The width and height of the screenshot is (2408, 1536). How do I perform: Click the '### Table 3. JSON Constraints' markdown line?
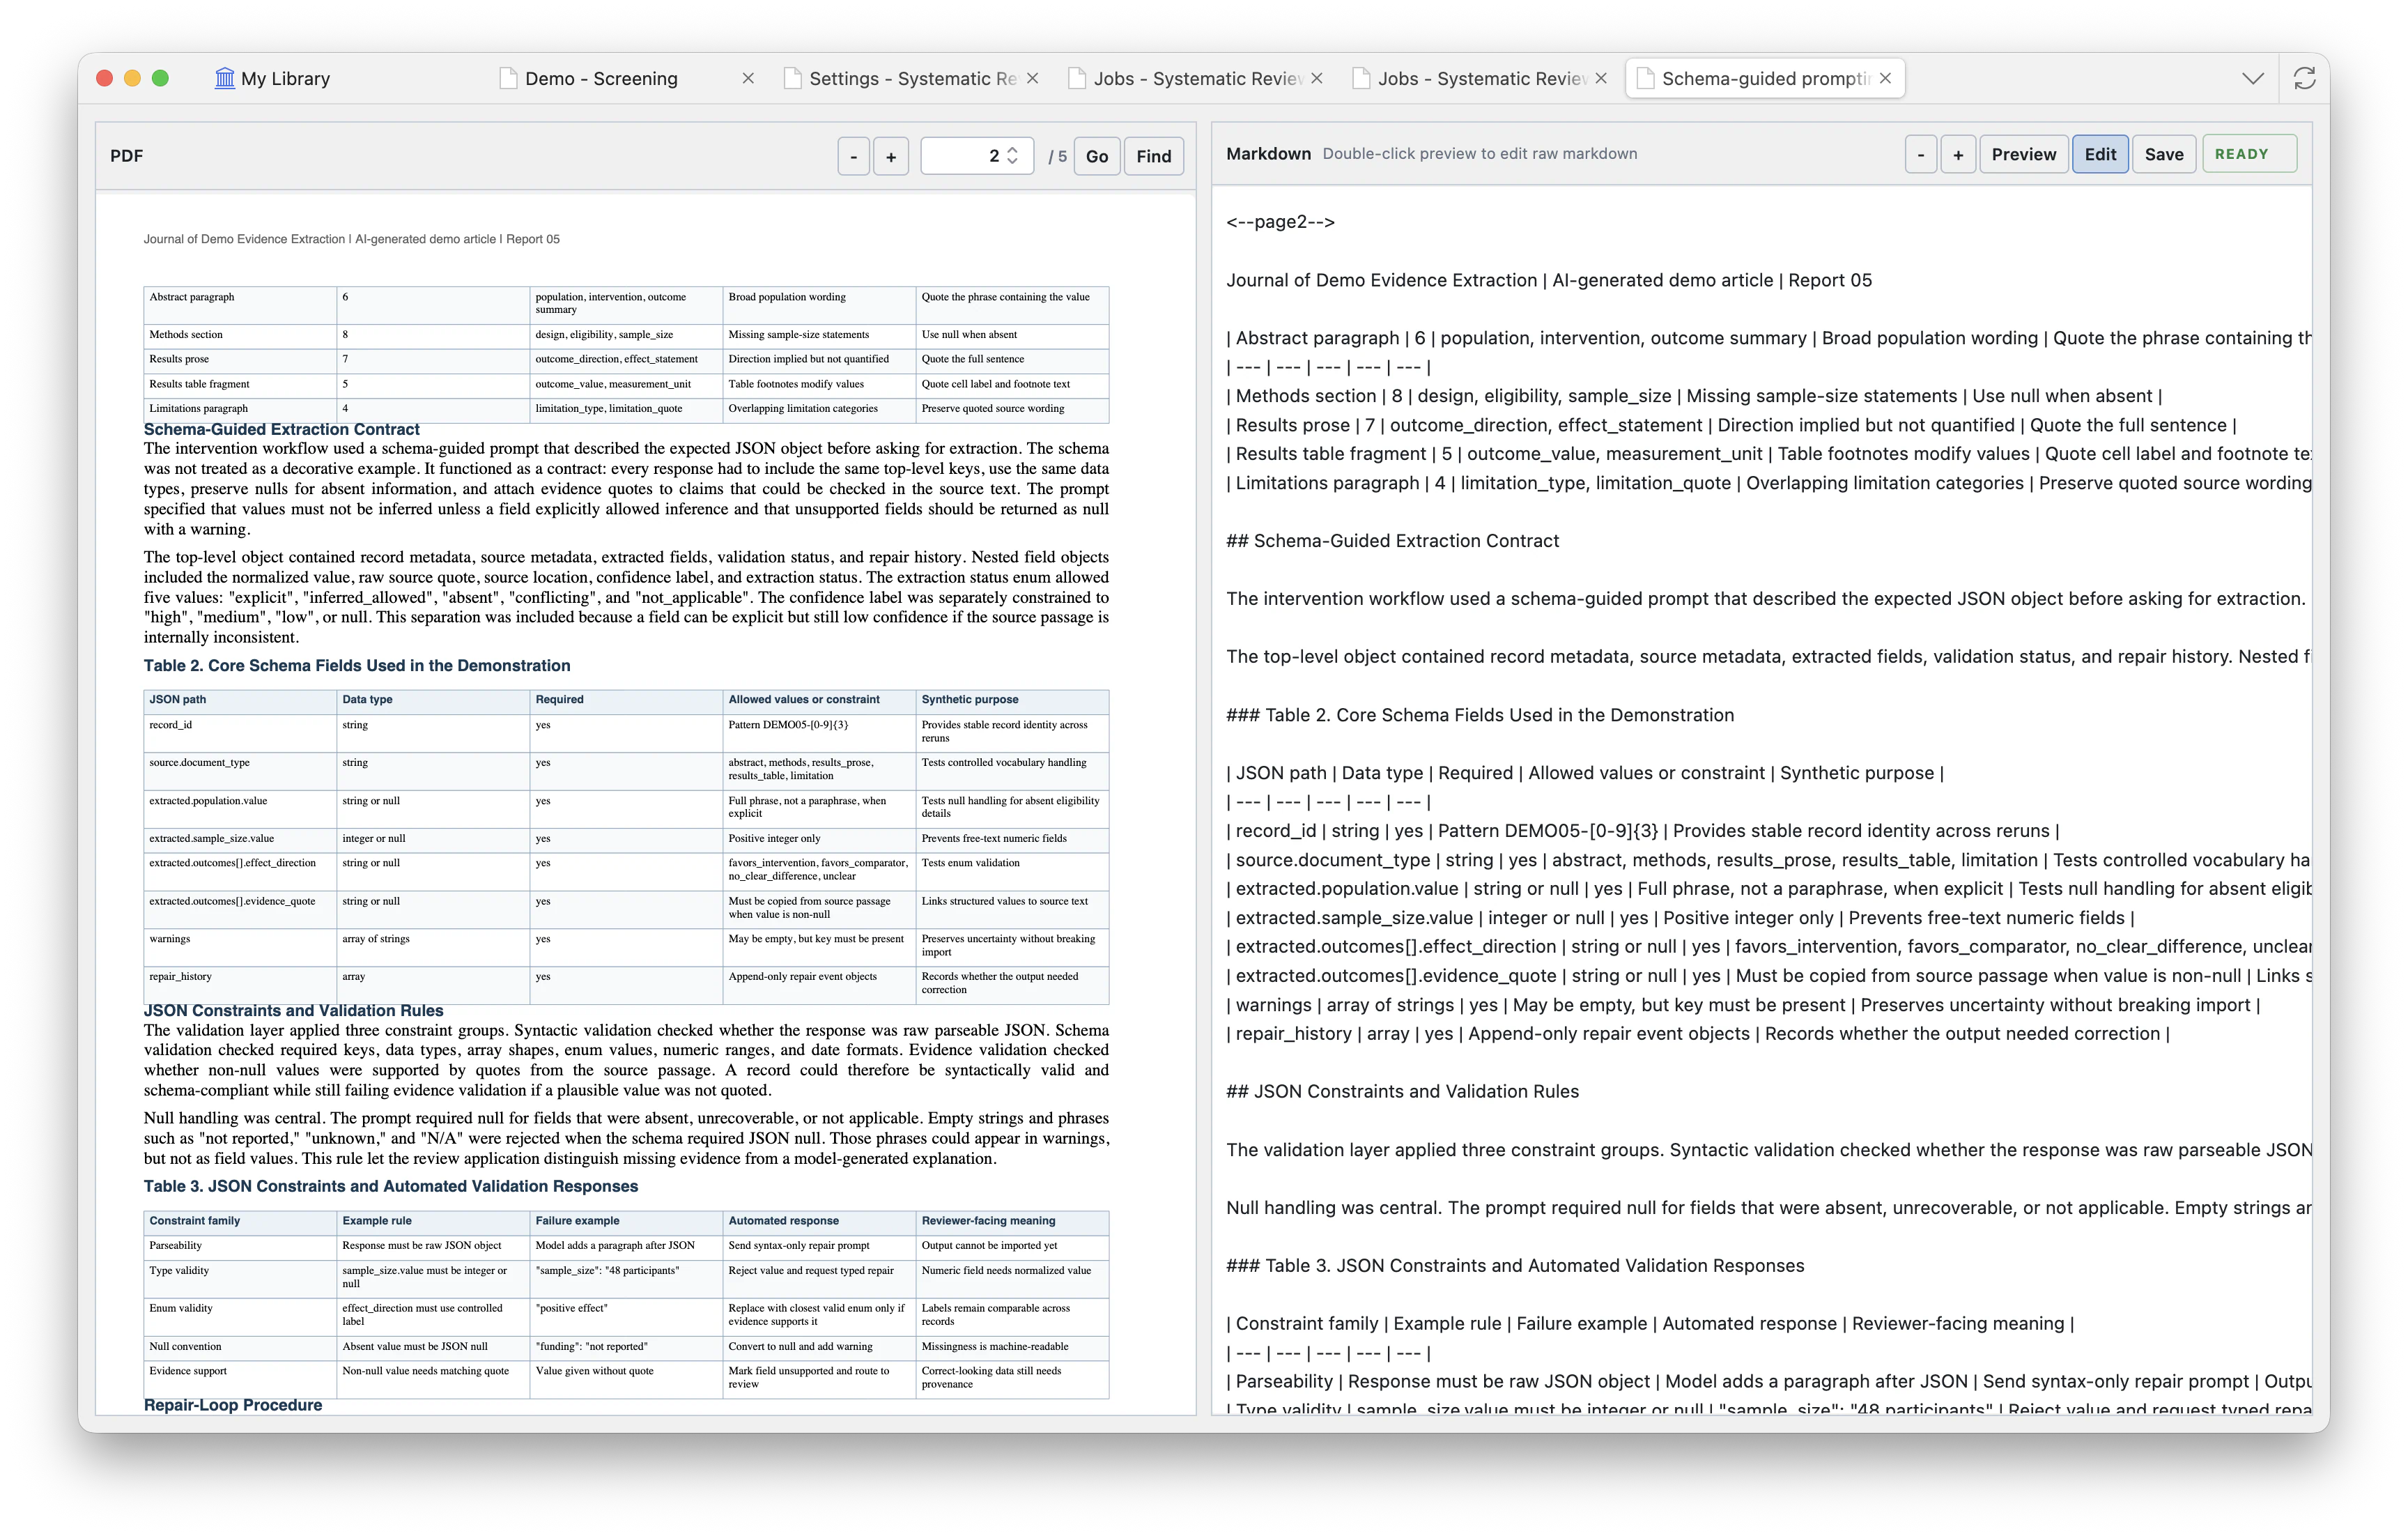[x=1515, y=1265]
